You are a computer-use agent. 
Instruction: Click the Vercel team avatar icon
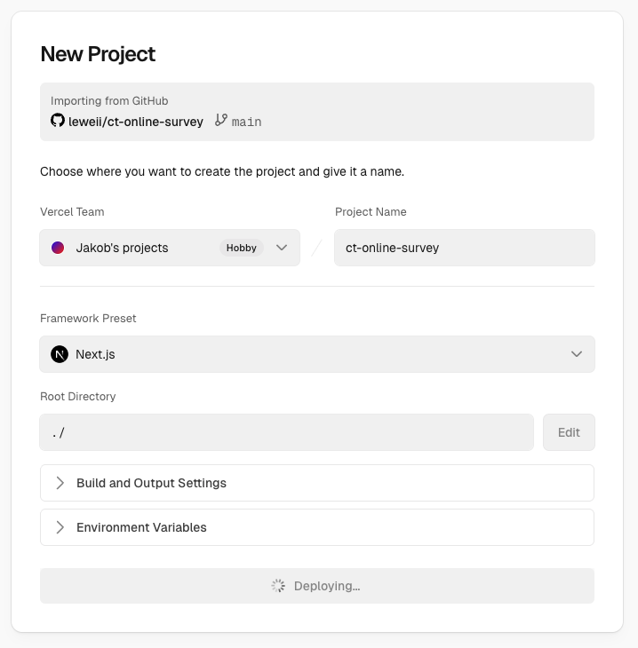tap(58, 248)
